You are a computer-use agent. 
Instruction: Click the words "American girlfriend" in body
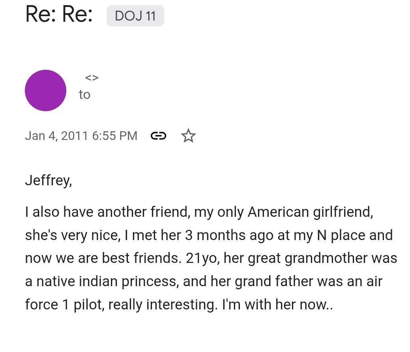[x=310, y=212]
